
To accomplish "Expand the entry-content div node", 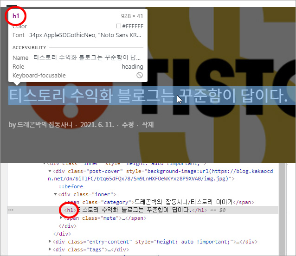I will 50,241.
